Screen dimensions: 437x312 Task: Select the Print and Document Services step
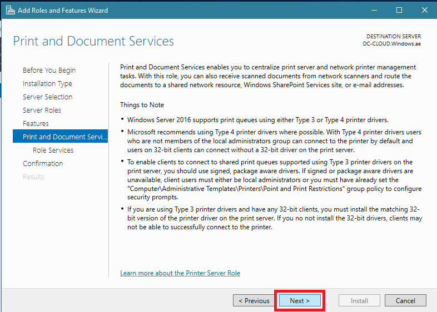click(60, 136)
